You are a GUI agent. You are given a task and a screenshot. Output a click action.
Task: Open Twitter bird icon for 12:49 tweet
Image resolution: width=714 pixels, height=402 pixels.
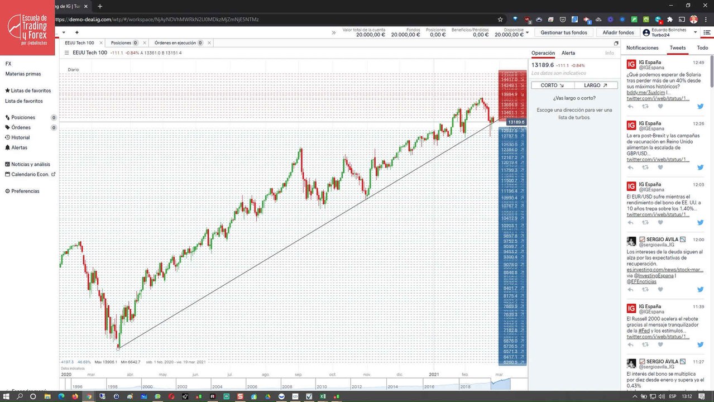click(x=701, y=107)
